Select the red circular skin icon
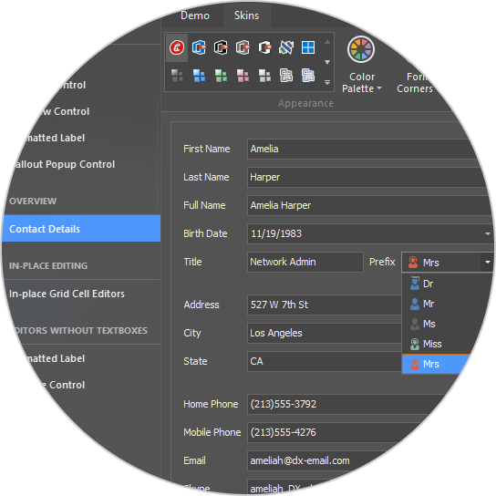This screenshot has height=496, width=496. 177,48
